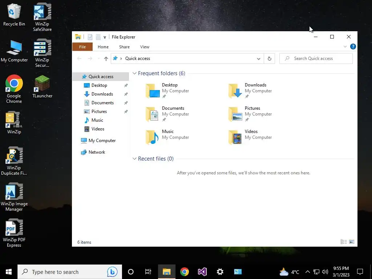The height and width of the screenshot is (279, 372).
Task: Select My Computer desktop icon
Action: coord(14,51)
